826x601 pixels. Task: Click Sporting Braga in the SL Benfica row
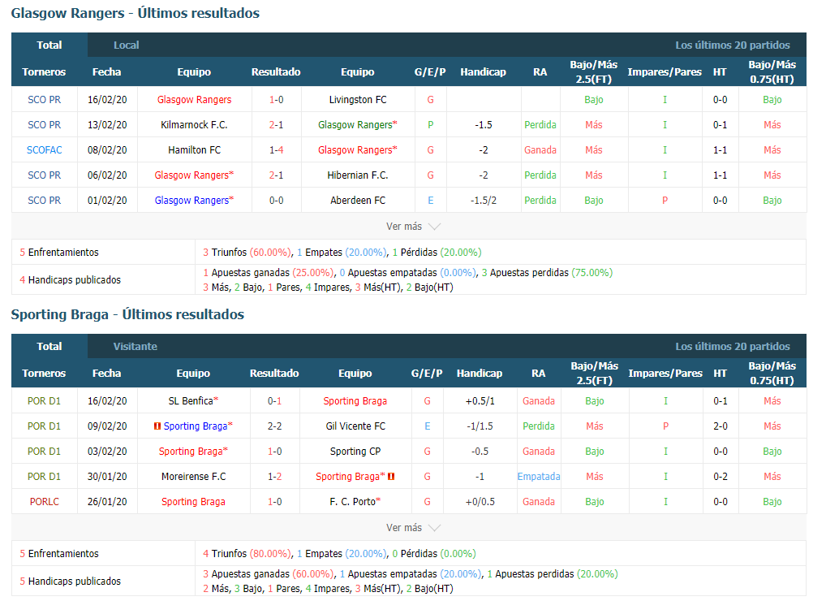click(x=355, y=401)
